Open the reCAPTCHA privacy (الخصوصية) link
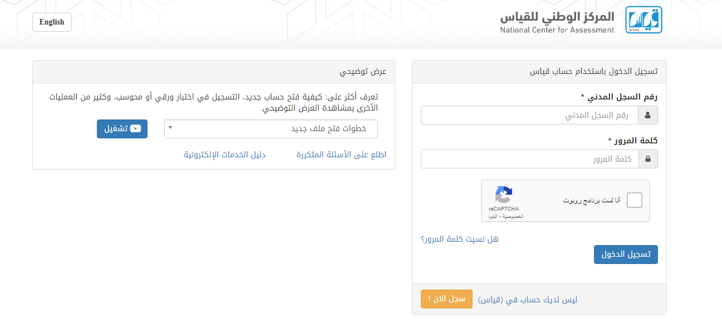The image size is (722, 334). coord(513,216)
